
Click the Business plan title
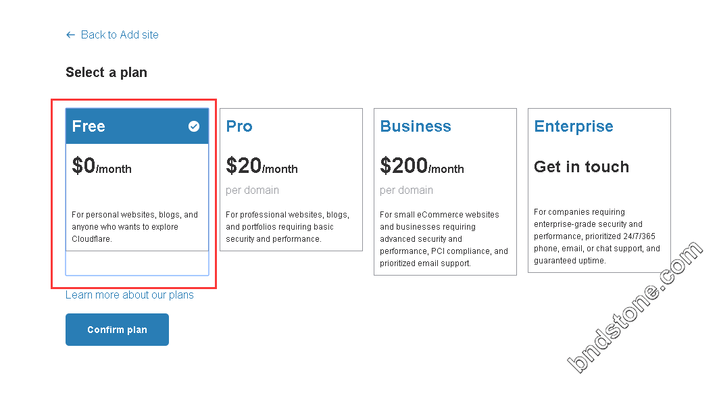pos(416,126)
